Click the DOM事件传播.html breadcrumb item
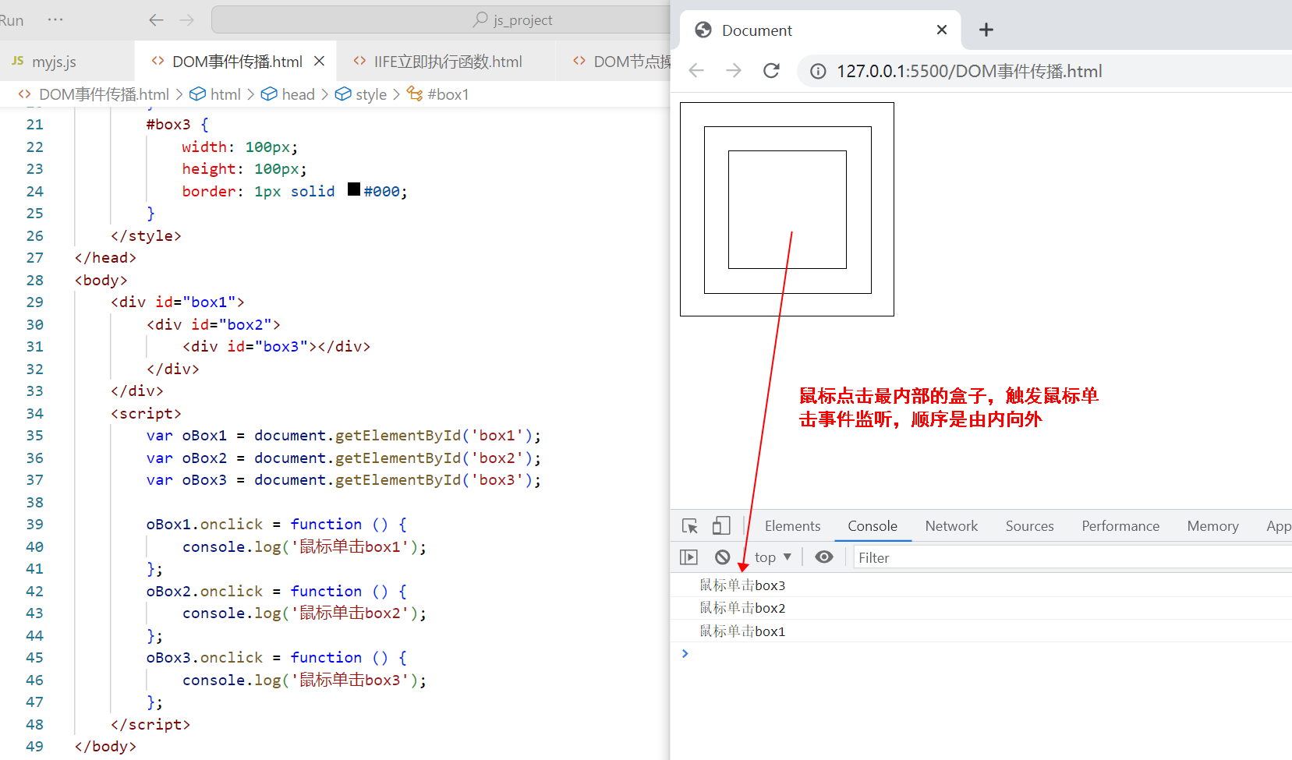This screenshot has height=760, width=1292. pyautogui.click(x=104, y=94)
